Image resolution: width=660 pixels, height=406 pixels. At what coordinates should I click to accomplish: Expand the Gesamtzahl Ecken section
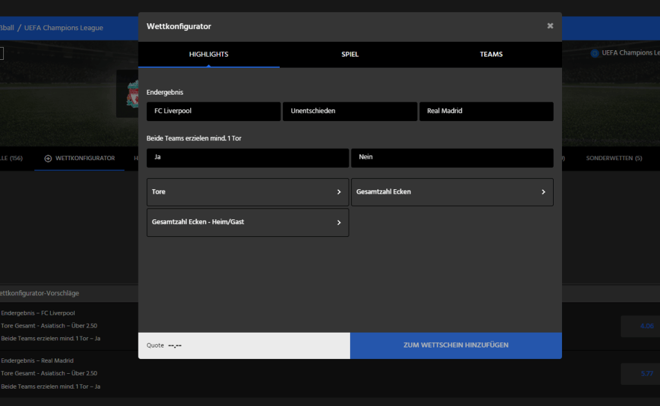(x=452, y=192)
